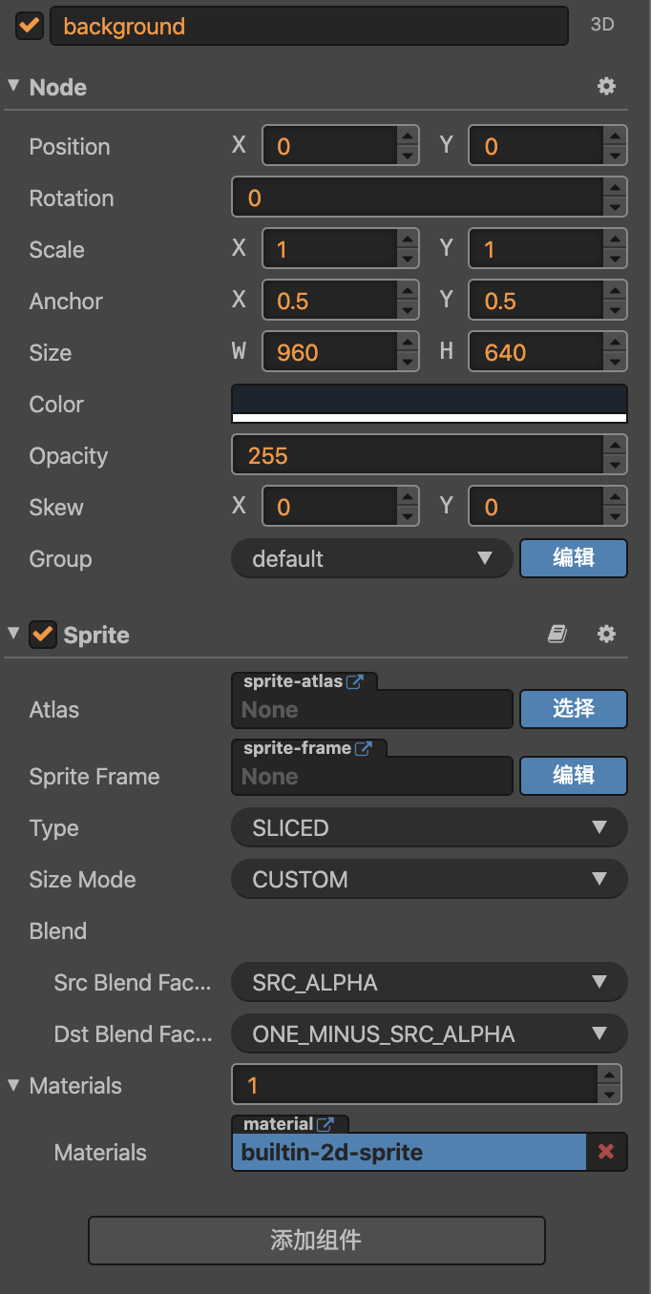The height and width of the screenshot is (1294, 651).
Task: Open the Src Blend Factor dropdown
Action: [x=430, y=983]
